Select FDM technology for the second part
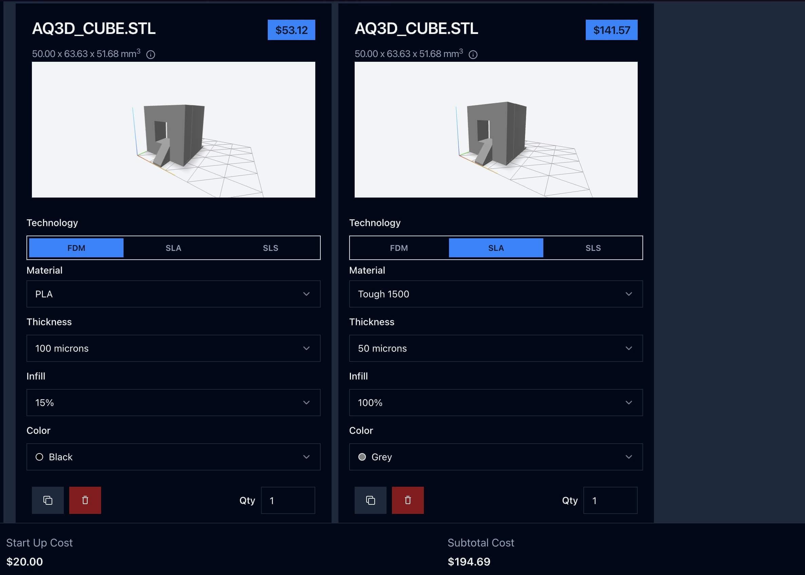The width and height of the screenshot is (805, 575). click(x=399, y=248)
